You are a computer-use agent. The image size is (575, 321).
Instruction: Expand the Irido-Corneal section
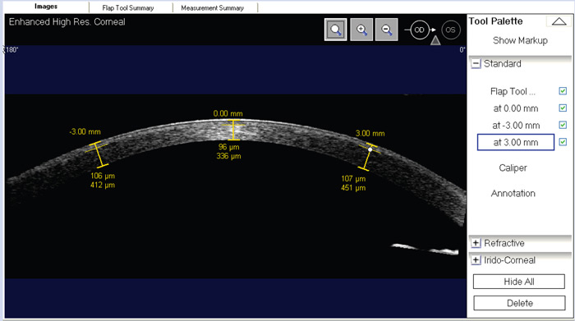tap(476, 260)
